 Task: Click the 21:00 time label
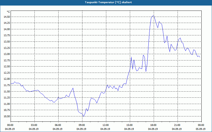[178, 125]
